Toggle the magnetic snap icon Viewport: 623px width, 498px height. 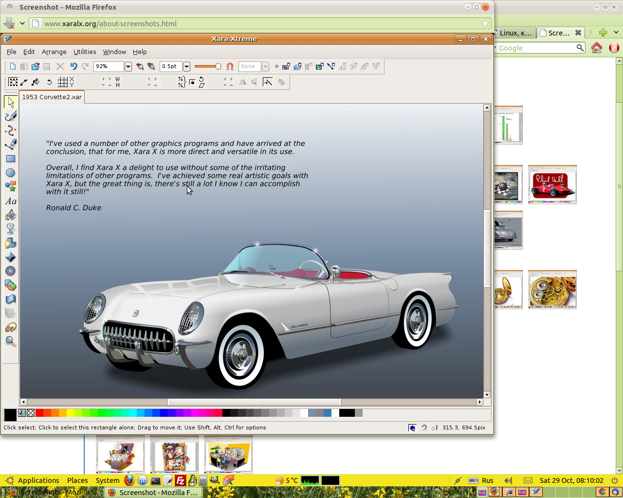(230, 67)
